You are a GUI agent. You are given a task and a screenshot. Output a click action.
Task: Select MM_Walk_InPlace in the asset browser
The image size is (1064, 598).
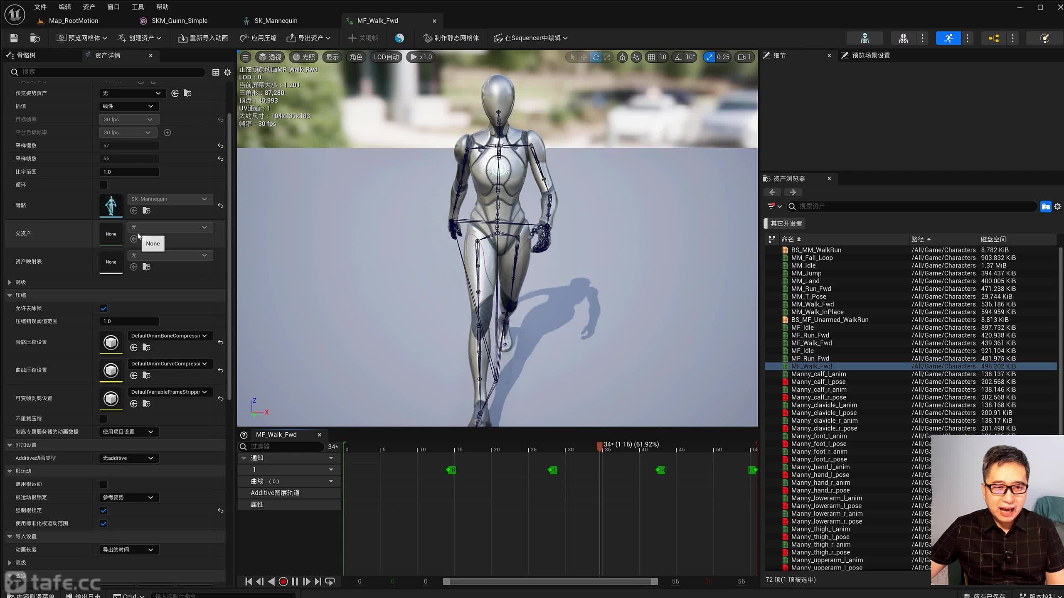pyautogui.click(x=817, y=312)
